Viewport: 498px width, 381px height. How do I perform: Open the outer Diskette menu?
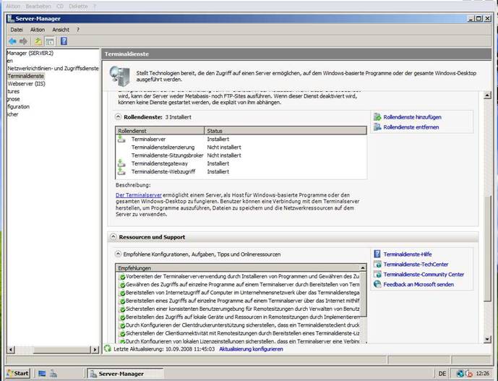[78, 7]
